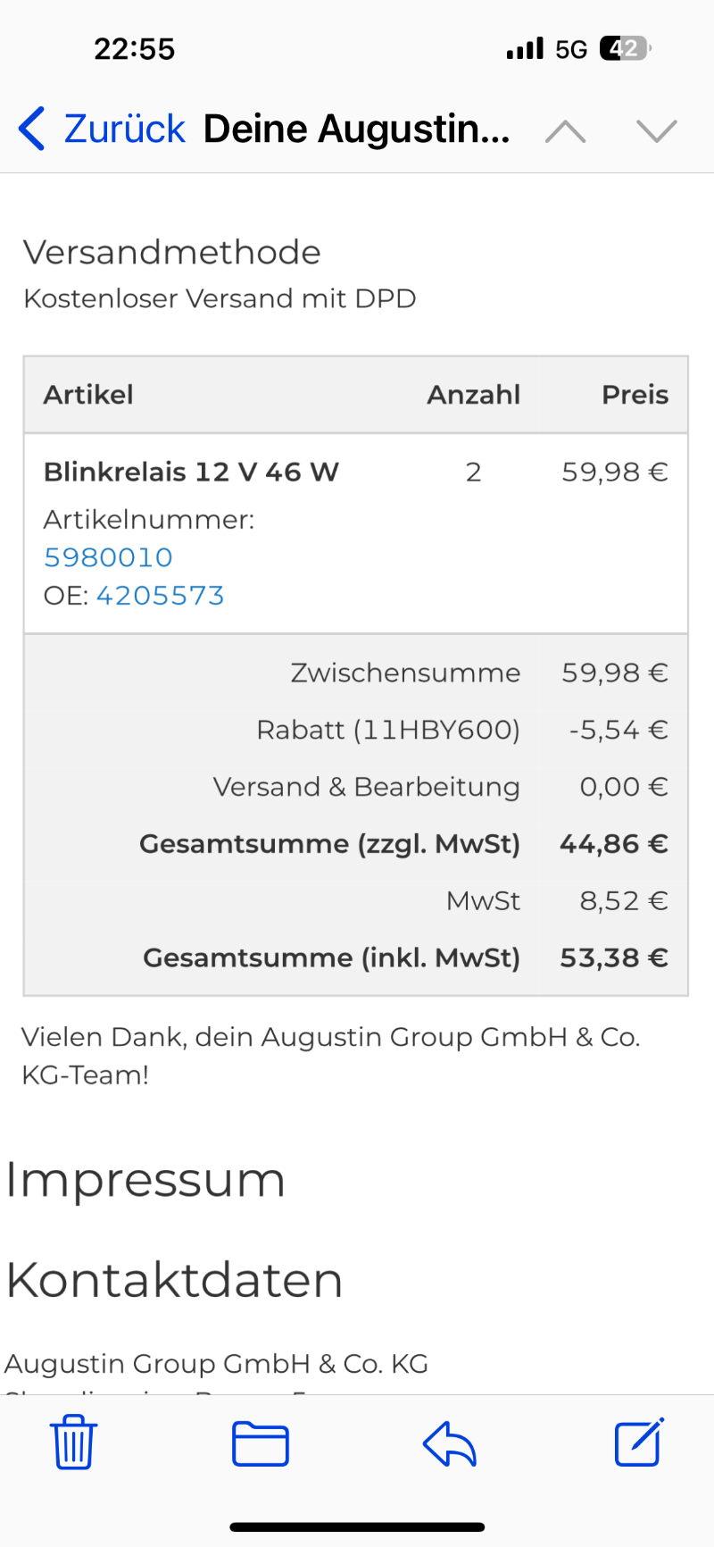Tap the blue back chevron icon

pos(32,129)
